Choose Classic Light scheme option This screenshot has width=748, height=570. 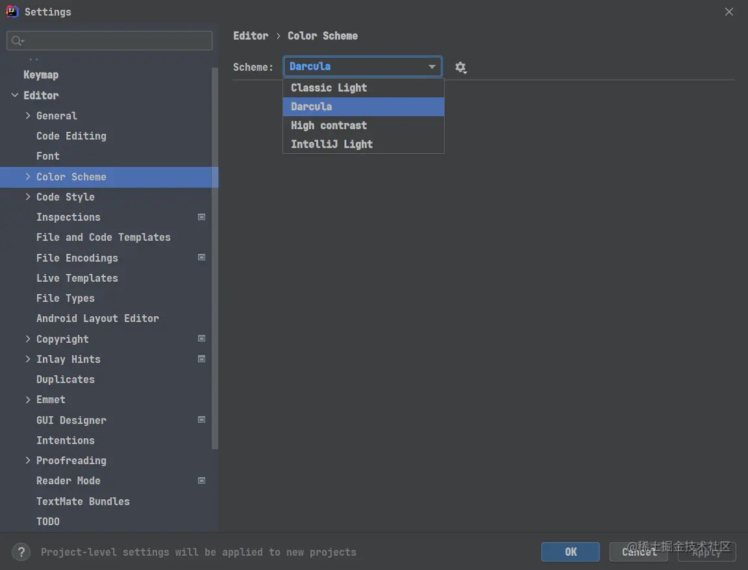click(364, 88)
